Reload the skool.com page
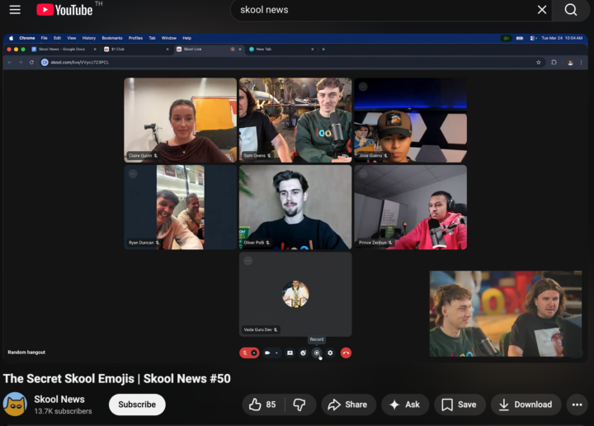The height and width of the screenshot is (426, 594). pyautogui.click(x=31, y=62)
